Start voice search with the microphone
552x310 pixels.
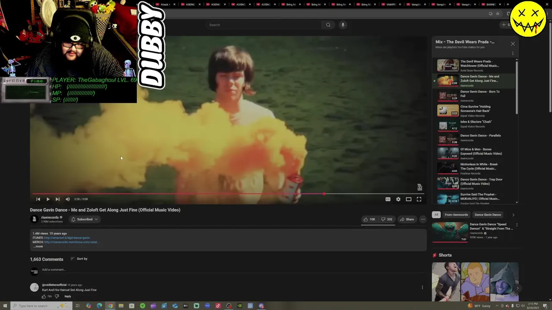click(343, 25)
